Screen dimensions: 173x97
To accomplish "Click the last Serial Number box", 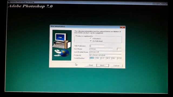I will (x=119, y=58).
